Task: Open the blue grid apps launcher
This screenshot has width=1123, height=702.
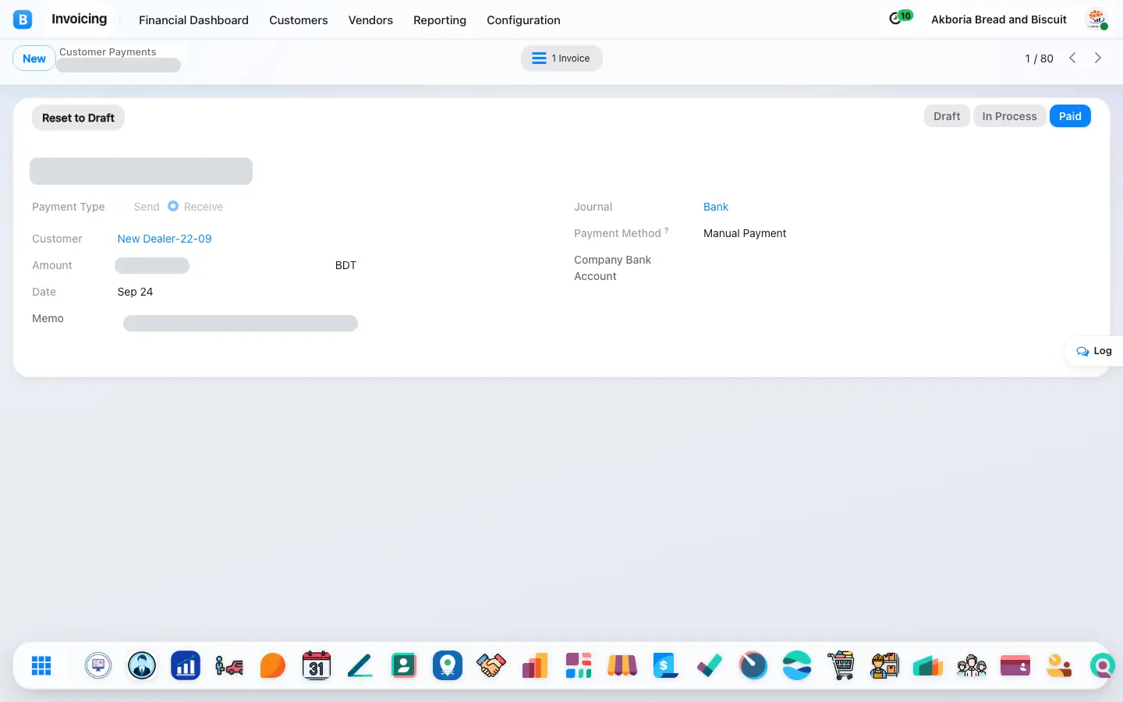Action: click(41, 665)
